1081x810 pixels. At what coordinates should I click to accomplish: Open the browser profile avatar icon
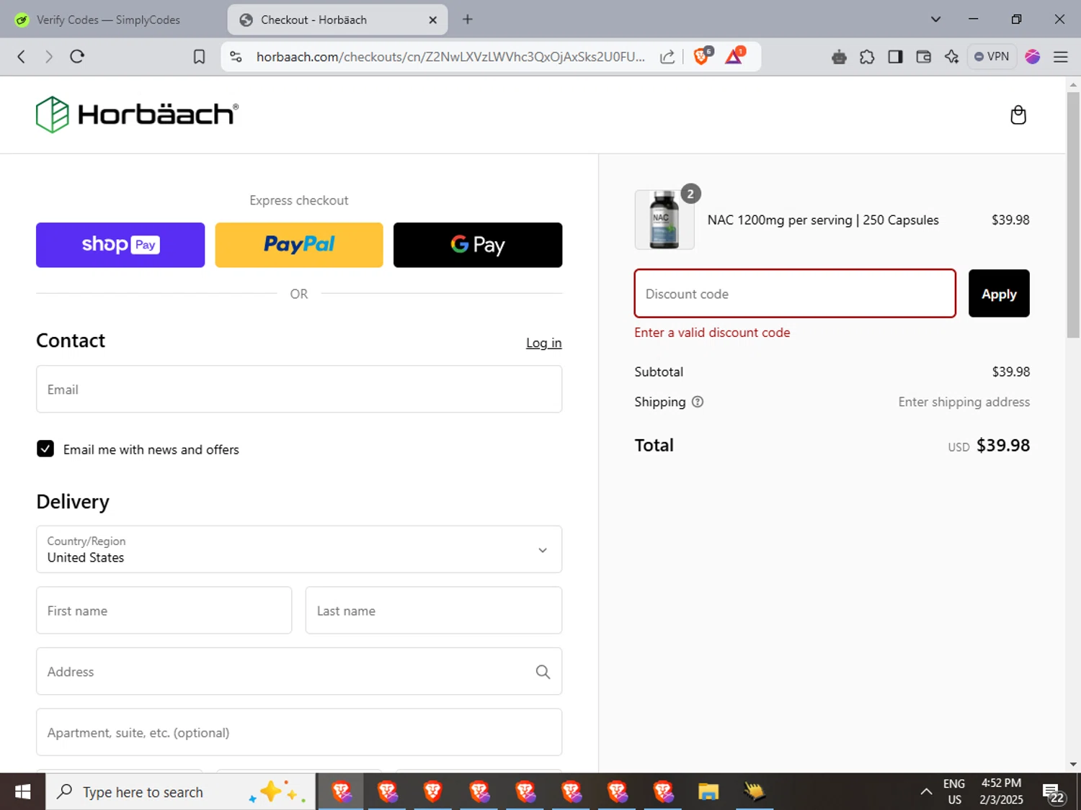pyautogui.click(x=1033, y=57)
